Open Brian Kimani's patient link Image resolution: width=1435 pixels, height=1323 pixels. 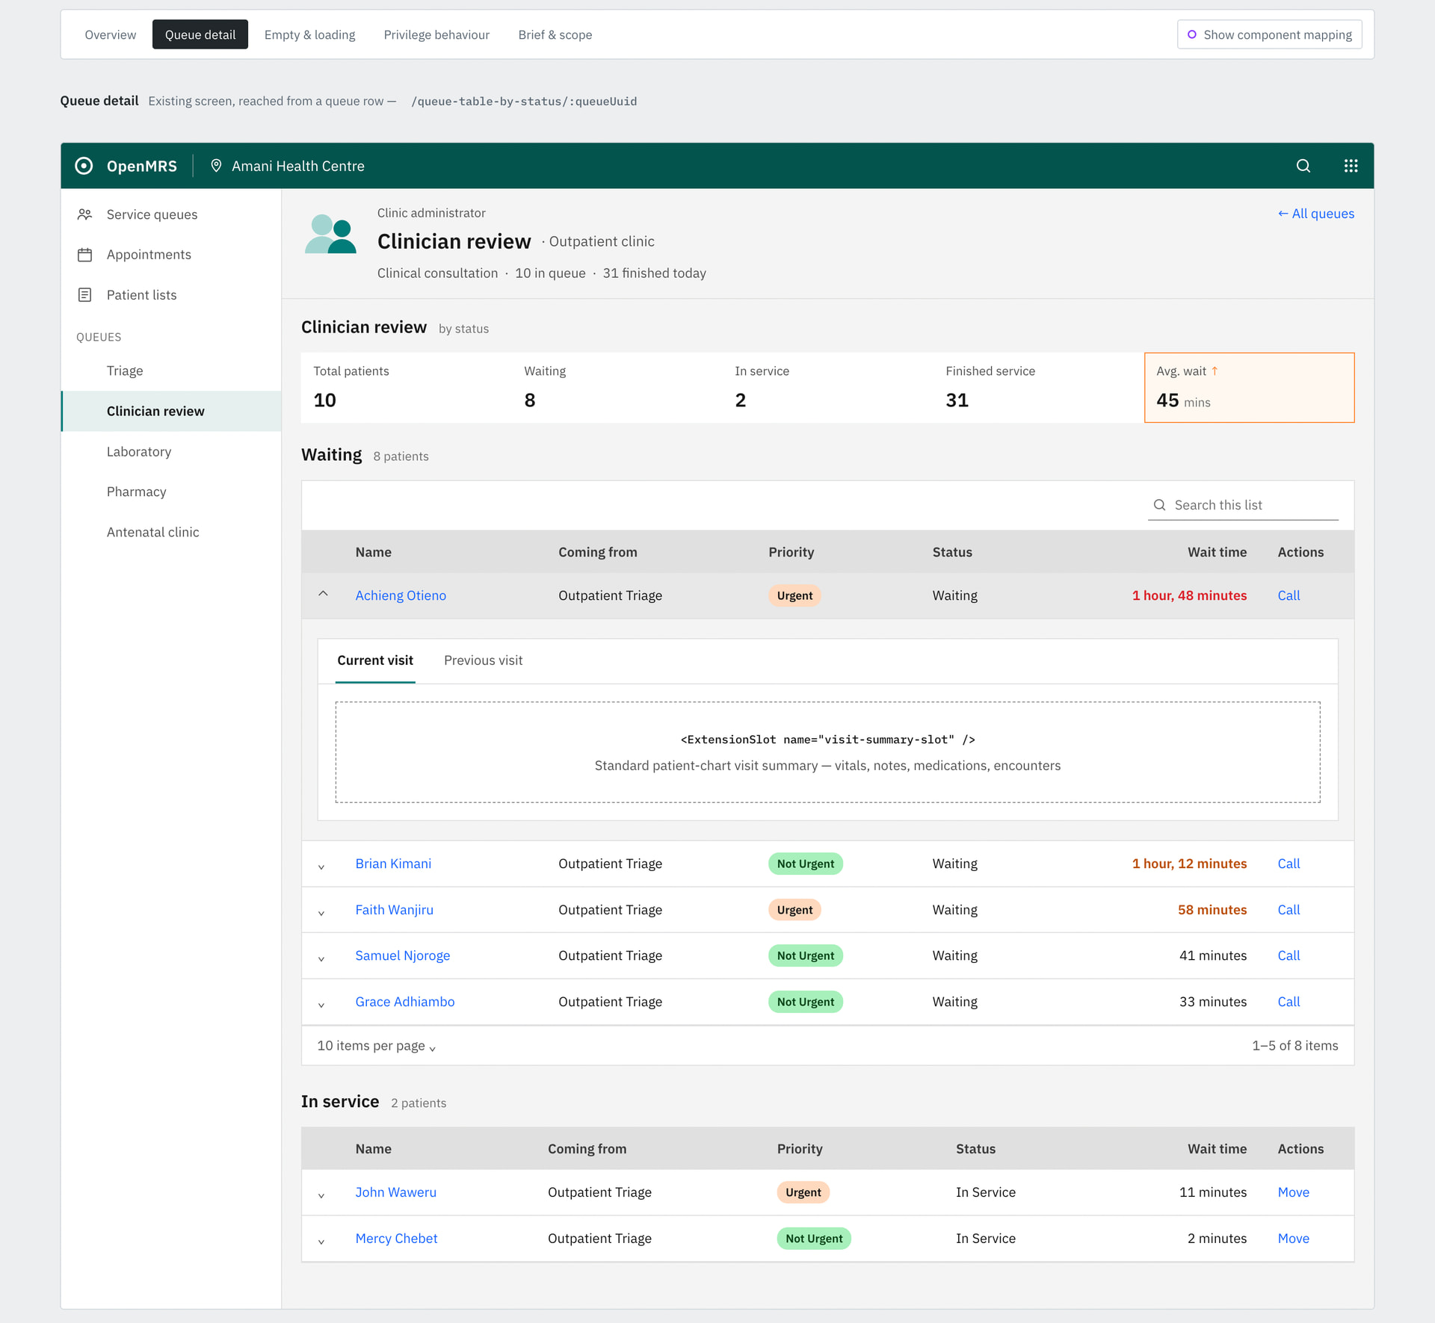click(x=393, y=864)
